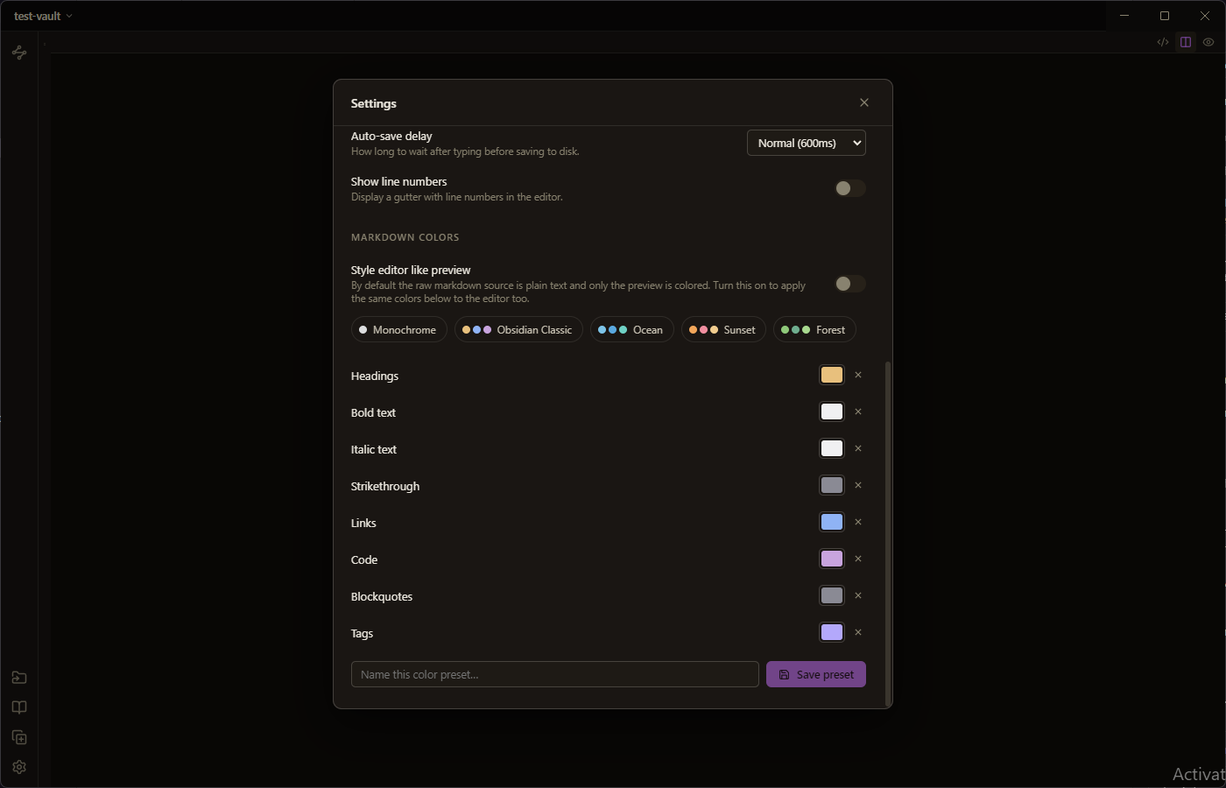Switch to source code view icon

tap(1163, 42)
